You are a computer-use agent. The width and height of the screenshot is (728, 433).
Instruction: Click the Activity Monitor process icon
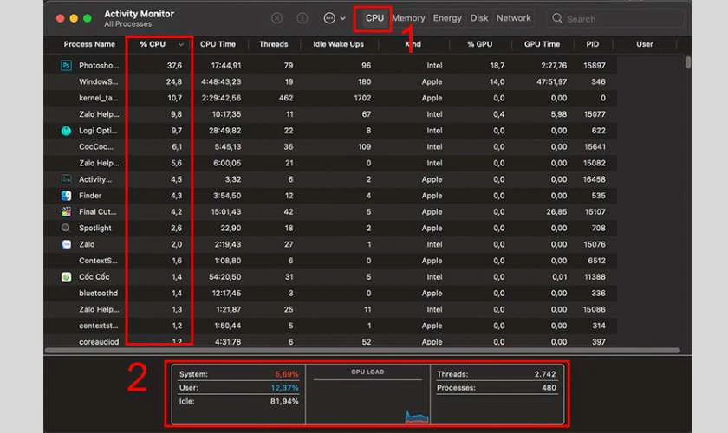coord(66,179)
